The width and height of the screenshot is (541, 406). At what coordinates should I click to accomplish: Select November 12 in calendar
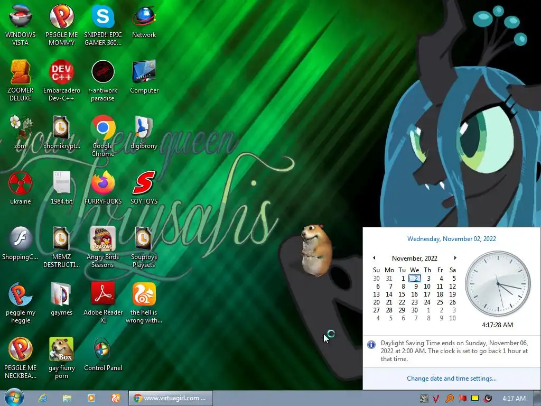pos(452,286)
